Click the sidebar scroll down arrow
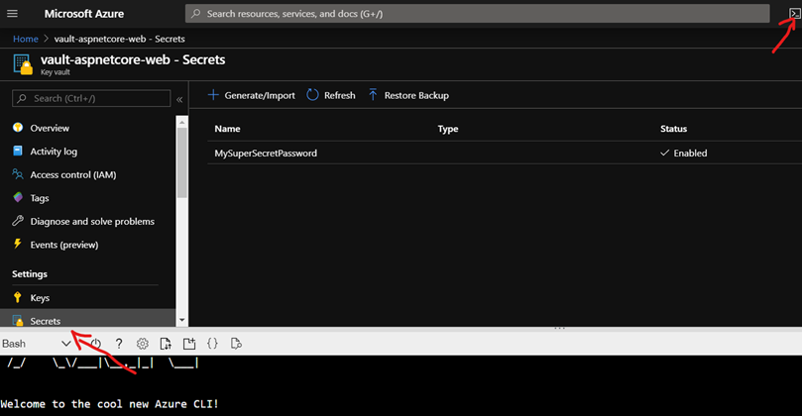This screenshot has height=417, width=802. 182,320
